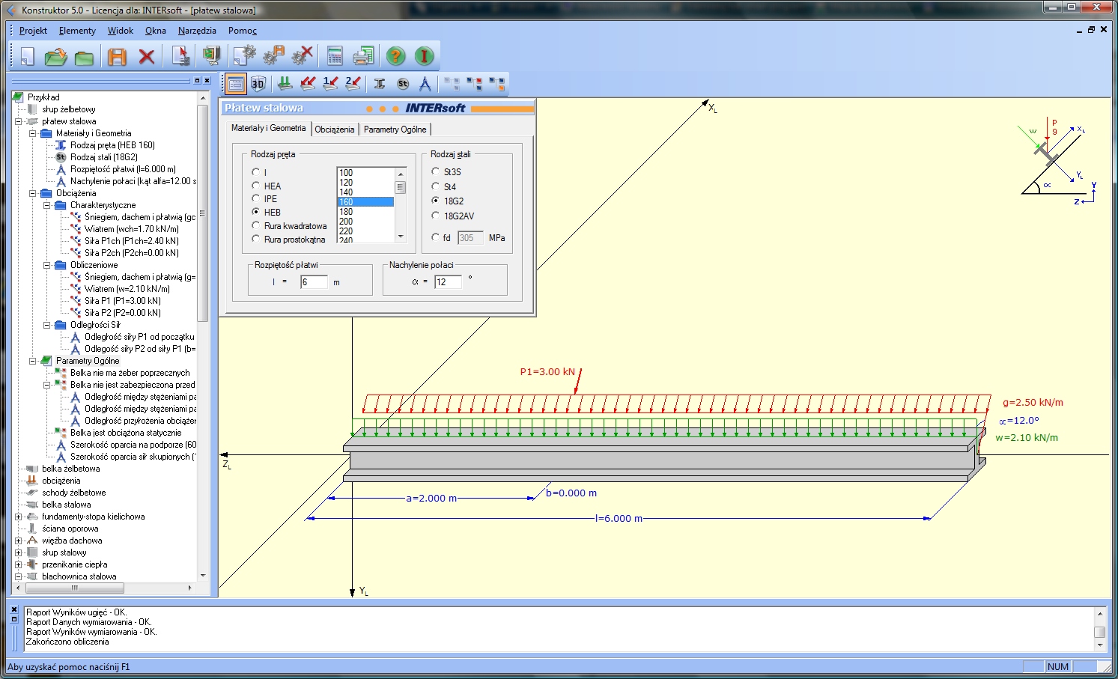Choose the 18G2AV steel radio button
Image resolution: width=1118 pixels, height=679 pixels.
(x=436, y=216)
